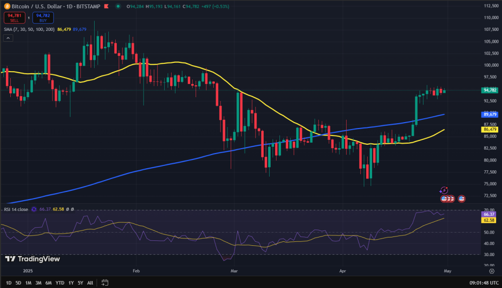Switch to 6M time range

point(49,283)
